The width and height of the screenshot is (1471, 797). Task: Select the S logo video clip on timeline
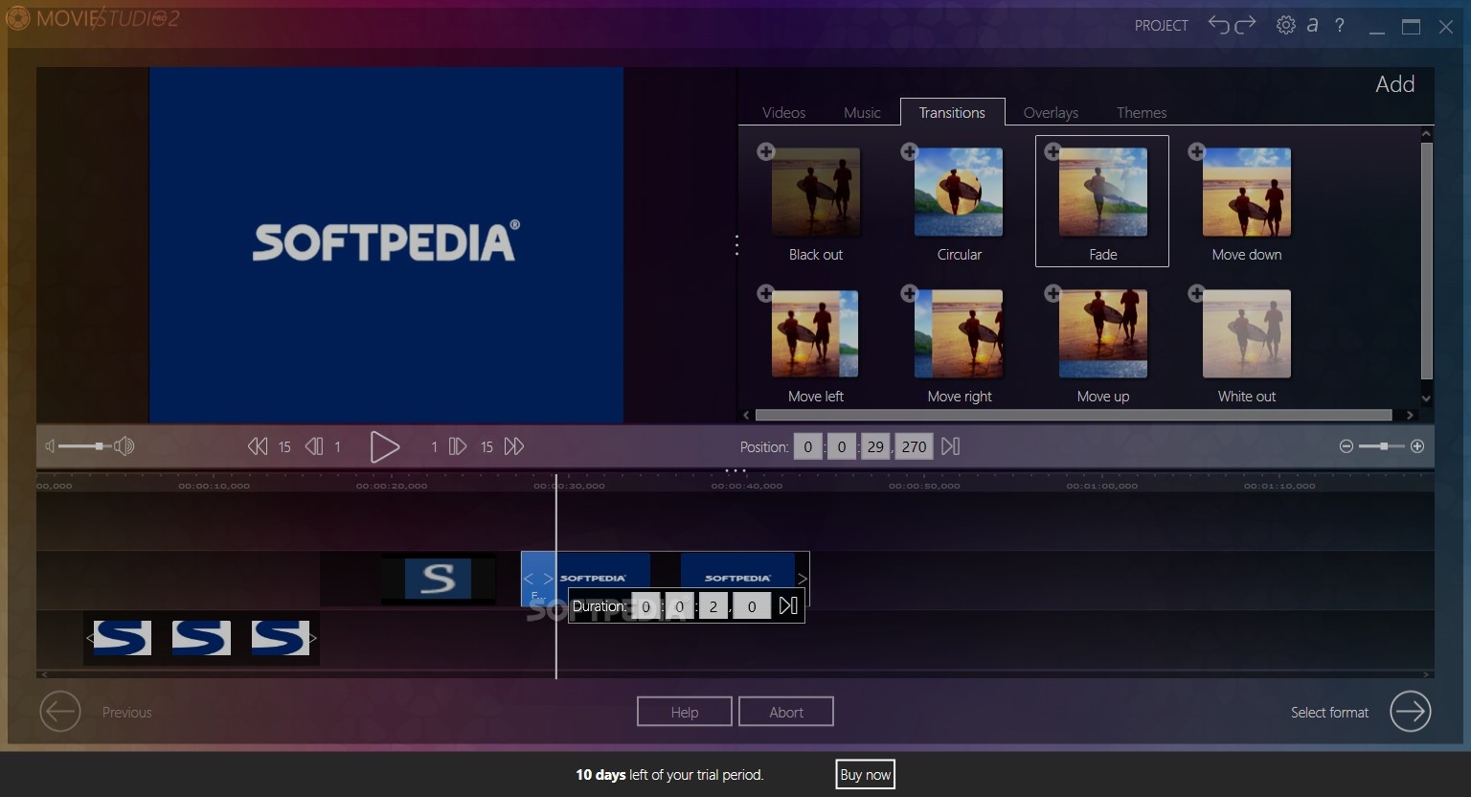coord(438,579)
